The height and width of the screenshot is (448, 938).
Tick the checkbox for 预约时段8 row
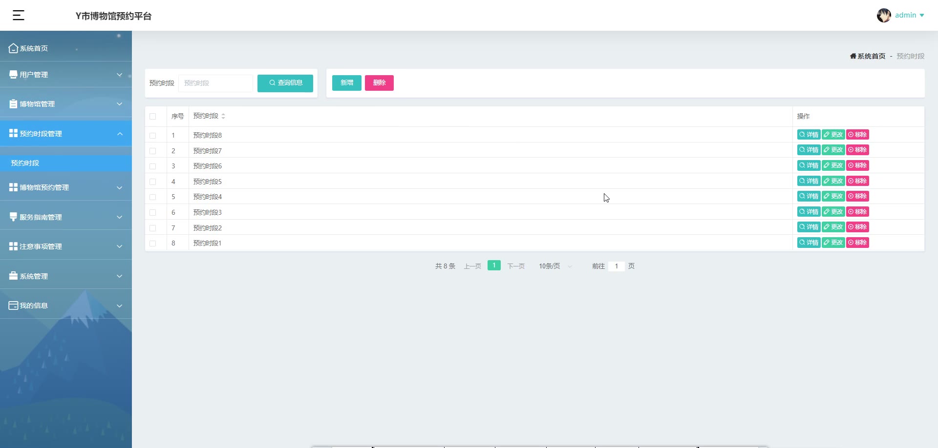[x=152, y=135]
